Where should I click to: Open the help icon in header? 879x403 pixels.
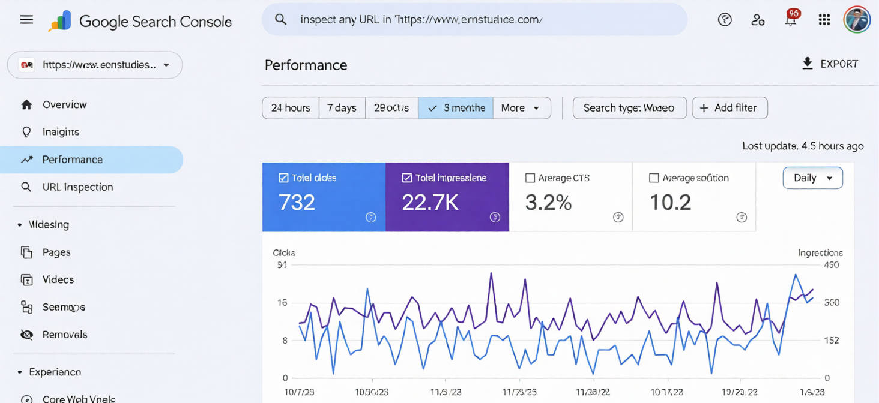coord(725,20)
